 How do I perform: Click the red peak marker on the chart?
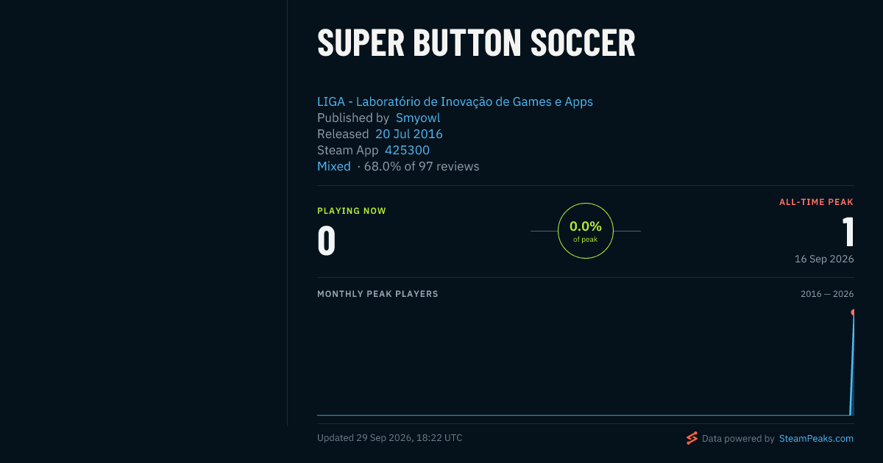point(853,312)
